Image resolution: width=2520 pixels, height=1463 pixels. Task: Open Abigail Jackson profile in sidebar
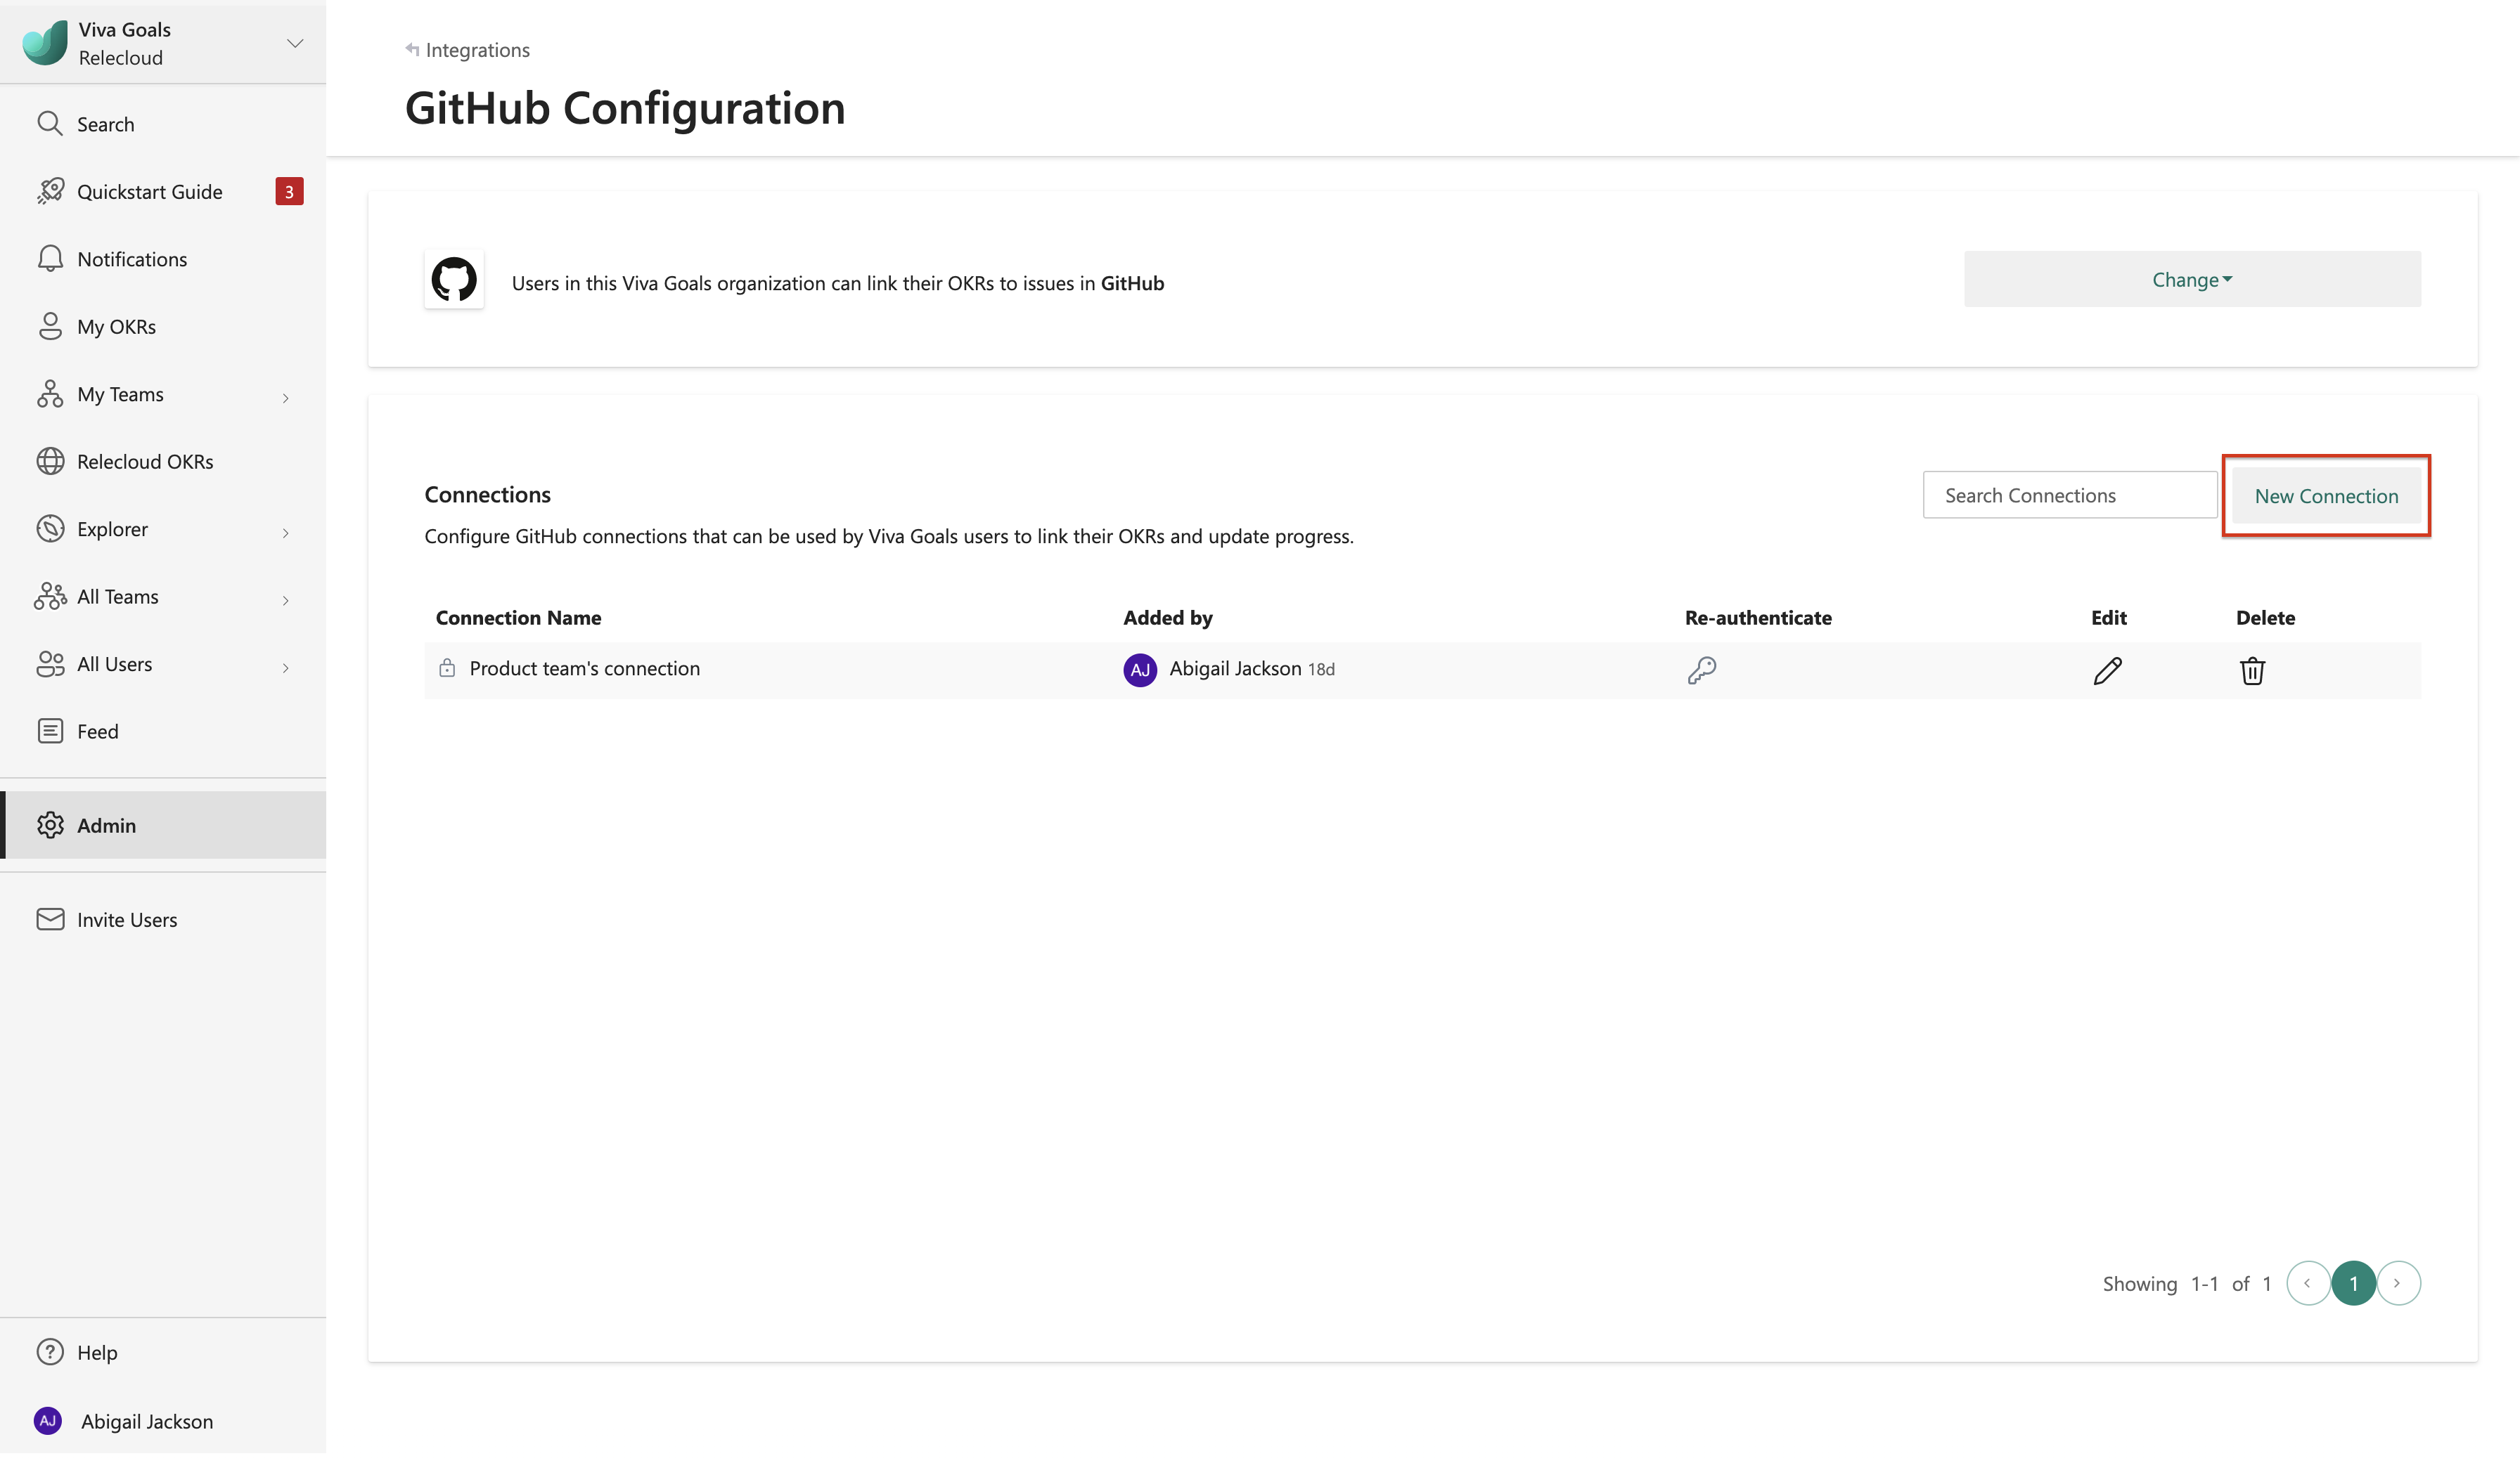[x=146, y=1421]
